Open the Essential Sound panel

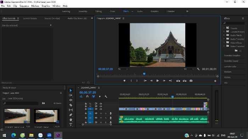pyautogui.click(x=231, y=61)
